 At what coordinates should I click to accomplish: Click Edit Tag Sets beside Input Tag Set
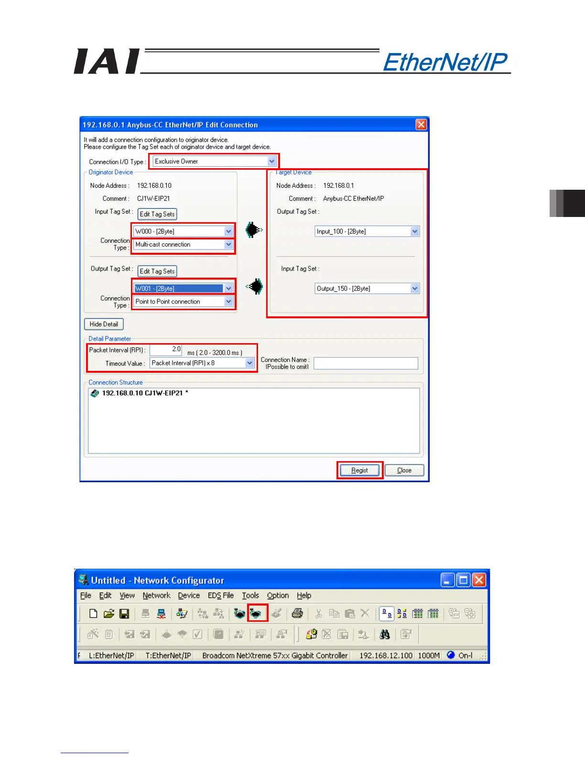(157, 214)
